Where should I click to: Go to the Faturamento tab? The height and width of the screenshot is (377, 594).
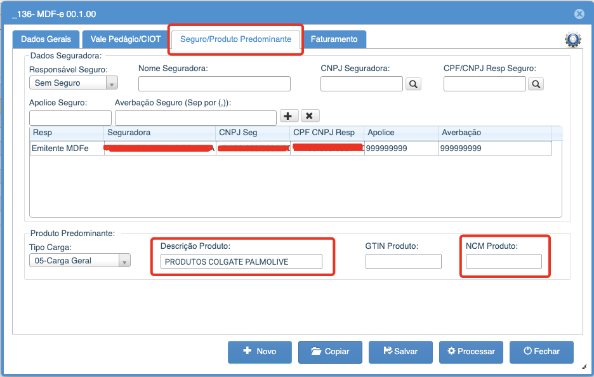click(334, 39)
